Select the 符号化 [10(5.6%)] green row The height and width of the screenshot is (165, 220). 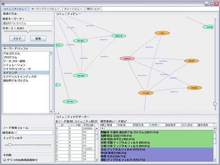click(x=157, y=139)
